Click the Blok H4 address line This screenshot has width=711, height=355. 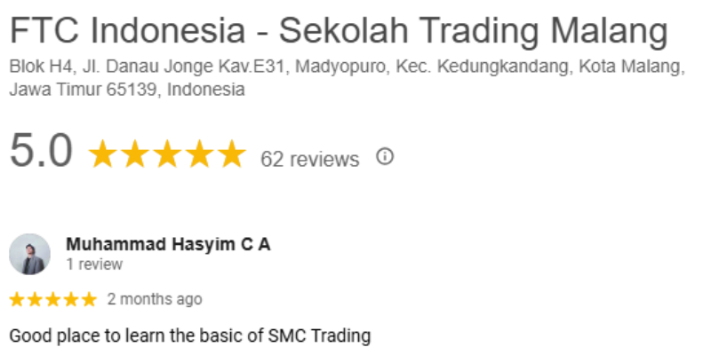(347, 68)
